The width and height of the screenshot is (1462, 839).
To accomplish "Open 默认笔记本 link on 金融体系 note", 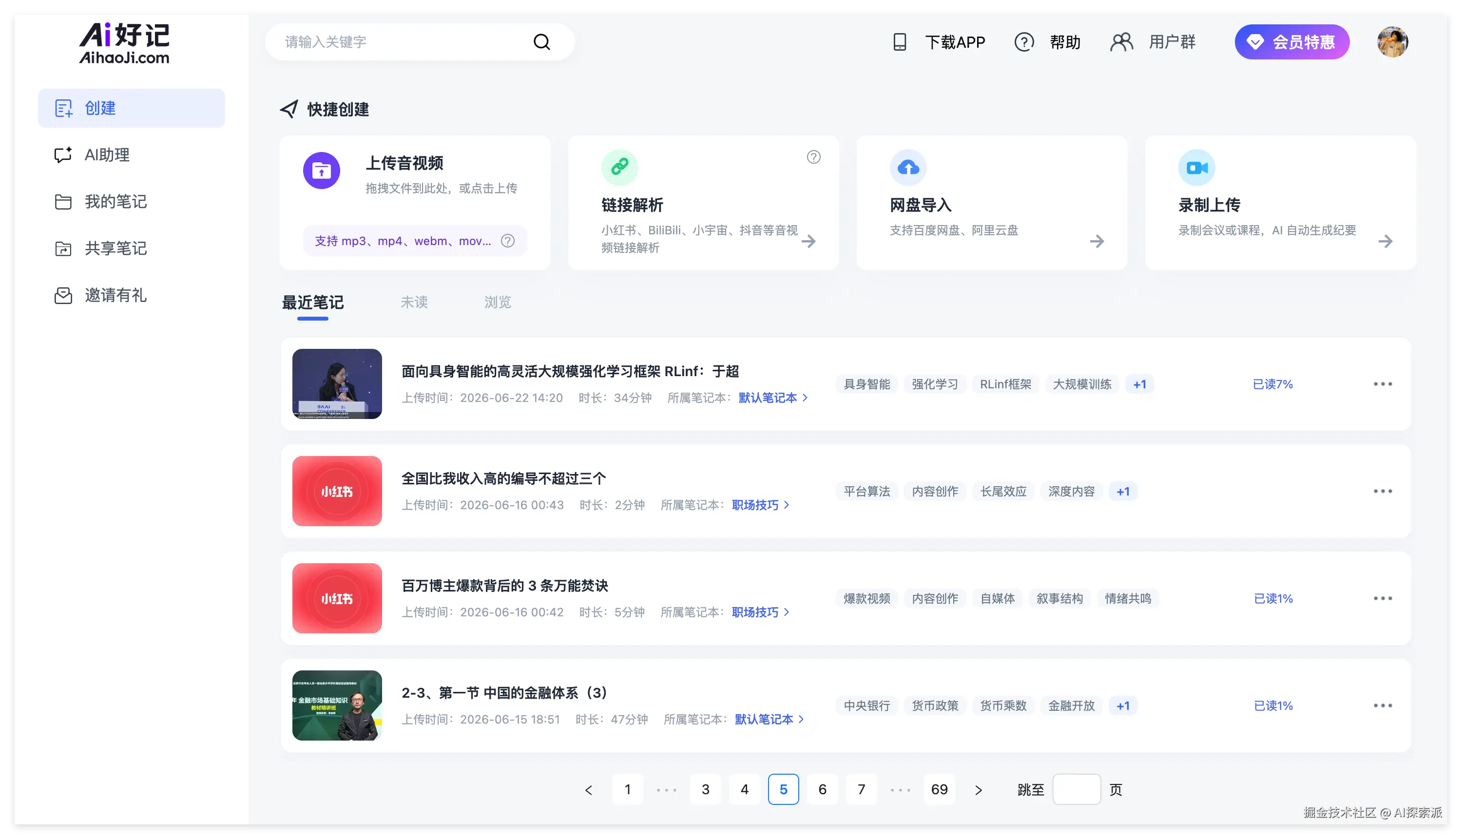I will pyautogui.click(x=769, y=720).
